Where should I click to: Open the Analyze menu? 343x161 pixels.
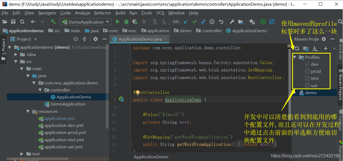(x=83, y=13)
